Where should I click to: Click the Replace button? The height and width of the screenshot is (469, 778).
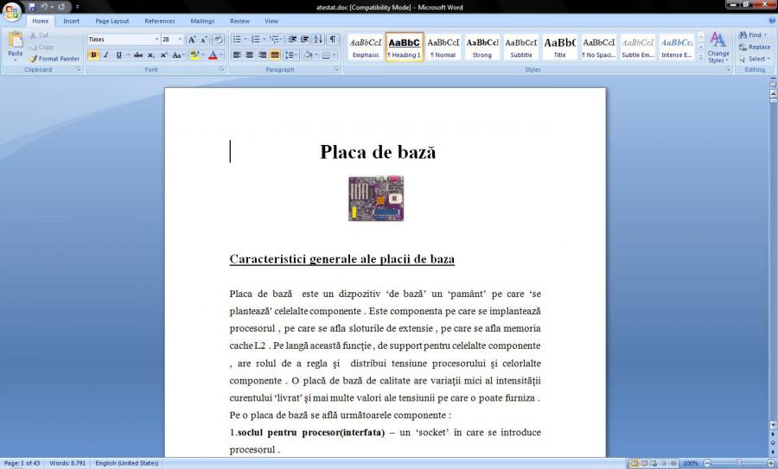point(754,48)
